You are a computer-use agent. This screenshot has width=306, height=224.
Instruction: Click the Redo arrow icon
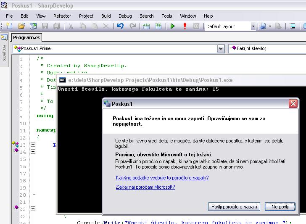(x=133, y=26)
